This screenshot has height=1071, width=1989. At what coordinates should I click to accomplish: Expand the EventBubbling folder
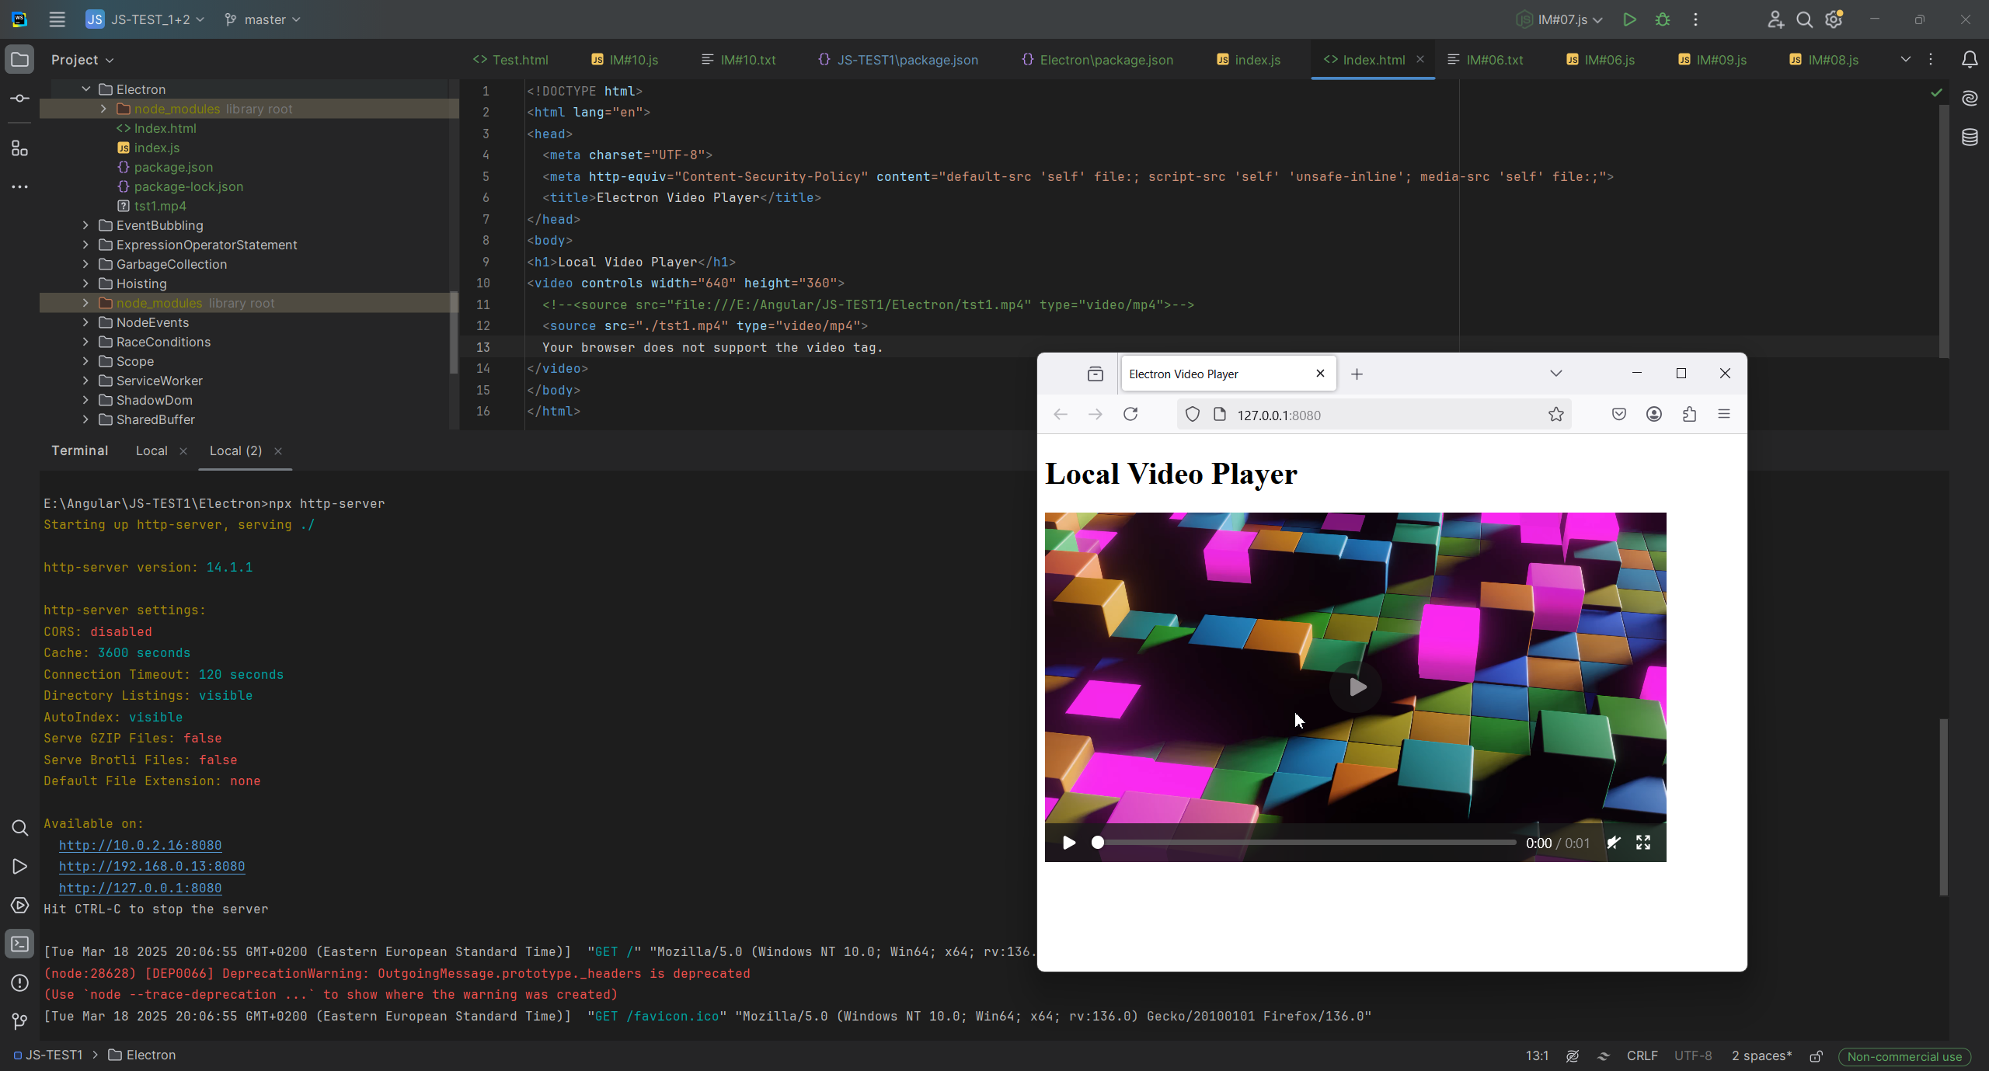pyautogui.click(x=85, y=225)
